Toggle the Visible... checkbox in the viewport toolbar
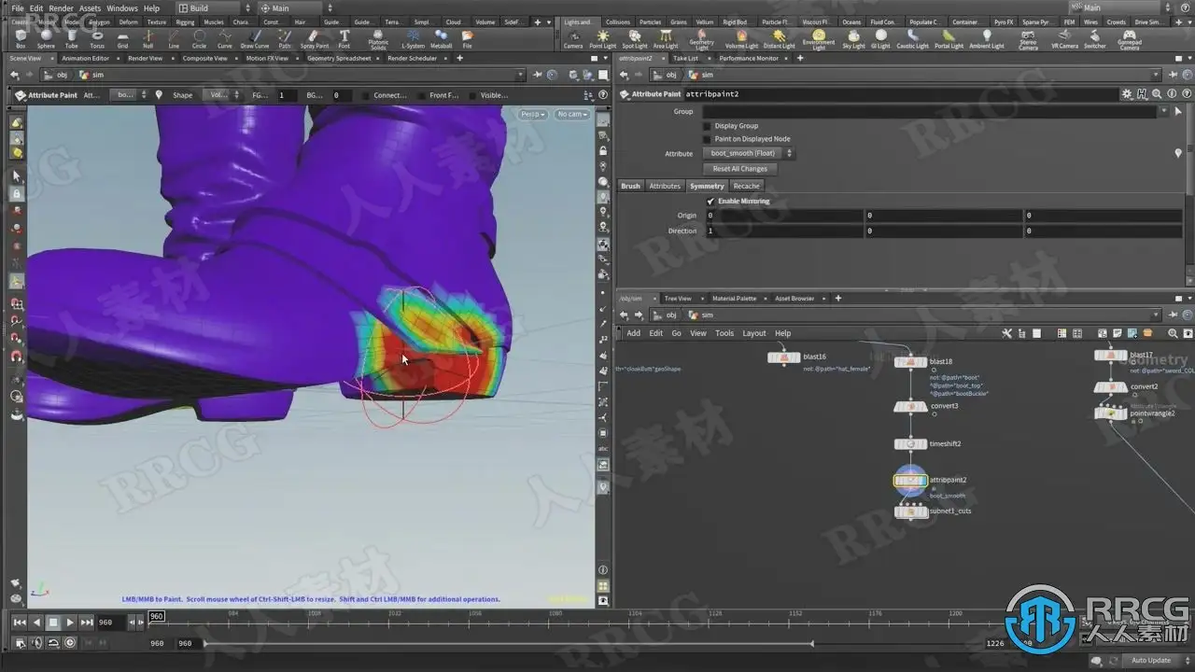This screenshot has width=1195, height=672. pyautogui.click(x=473, y=95)
